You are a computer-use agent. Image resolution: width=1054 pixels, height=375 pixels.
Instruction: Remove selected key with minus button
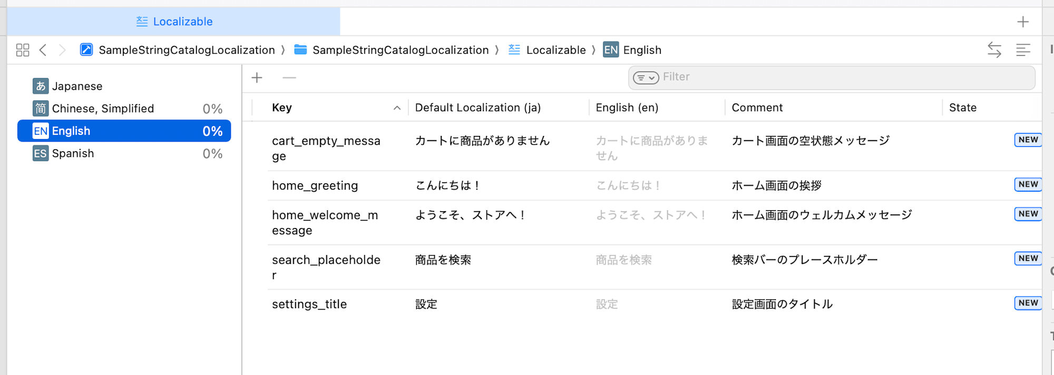(x=289, y=78)
